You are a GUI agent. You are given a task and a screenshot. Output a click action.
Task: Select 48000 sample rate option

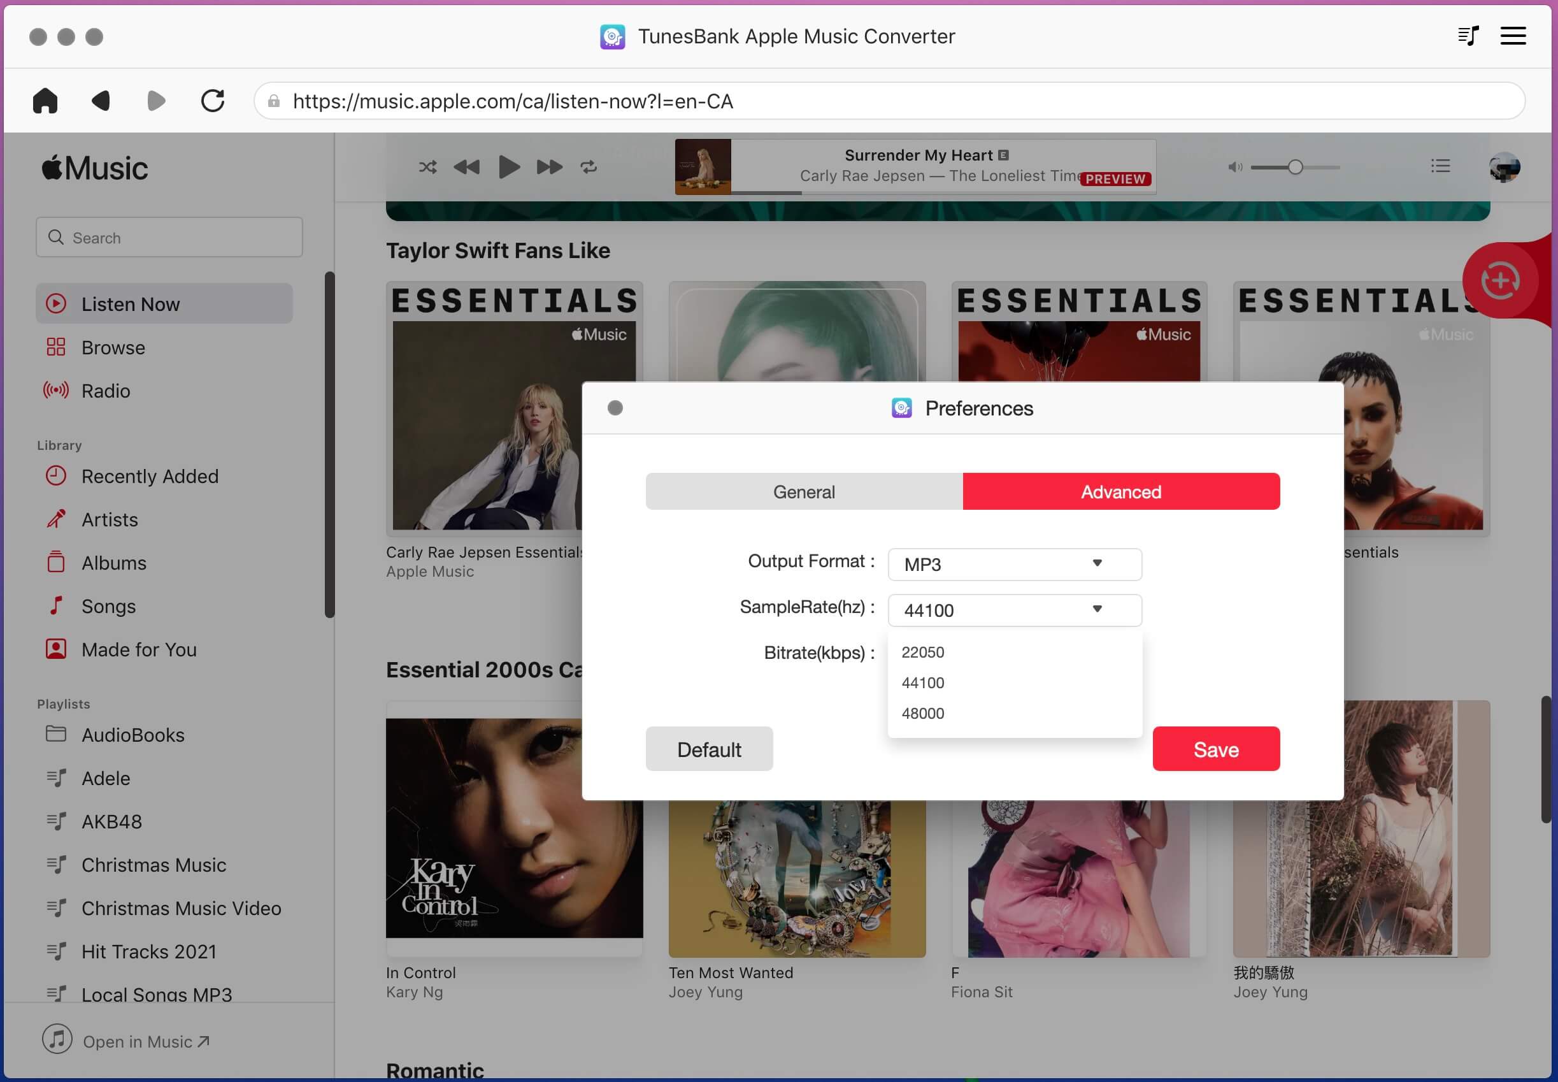click(1015, 713)
